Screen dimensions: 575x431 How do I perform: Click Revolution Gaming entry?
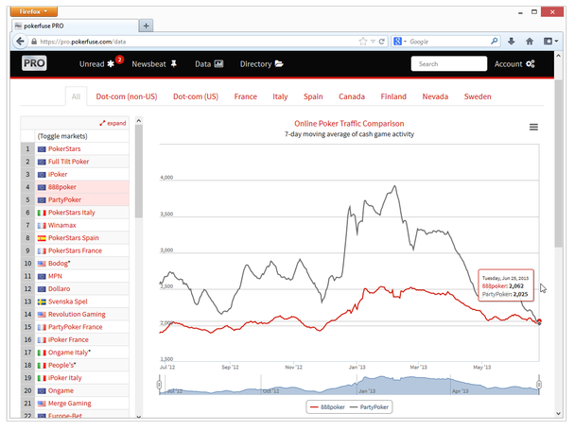tap(75, 314)
